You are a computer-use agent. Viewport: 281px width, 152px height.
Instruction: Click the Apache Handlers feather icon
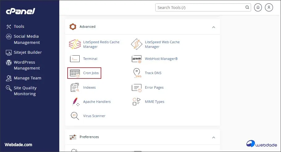tap(76, 102)
